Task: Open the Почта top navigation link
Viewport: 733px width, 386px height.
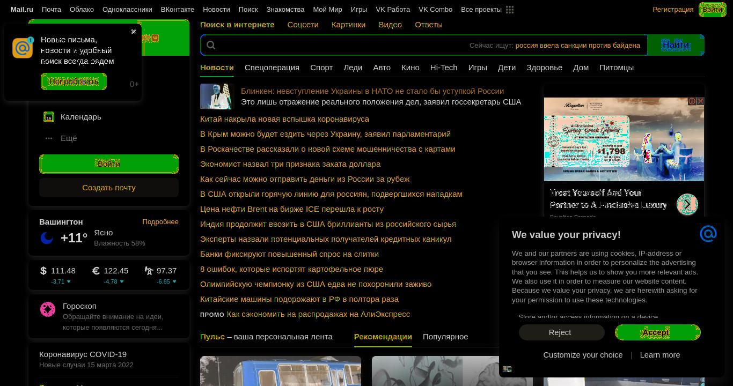Action: tap(52, 10)
